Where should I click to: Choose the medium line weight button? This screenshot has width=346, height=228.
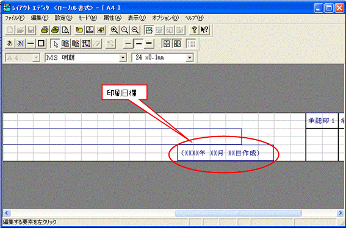coord(139,43)
